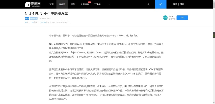This screenshot has height=104, width=215.
Task: Click the 注册 register link
Action: click(x=182, y=4)
